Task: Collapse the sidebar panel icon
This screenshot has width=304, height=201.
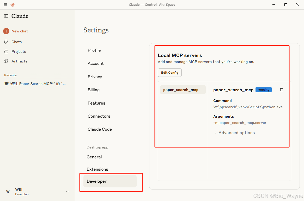Action: pyautogui.click(x=6, y=16)
